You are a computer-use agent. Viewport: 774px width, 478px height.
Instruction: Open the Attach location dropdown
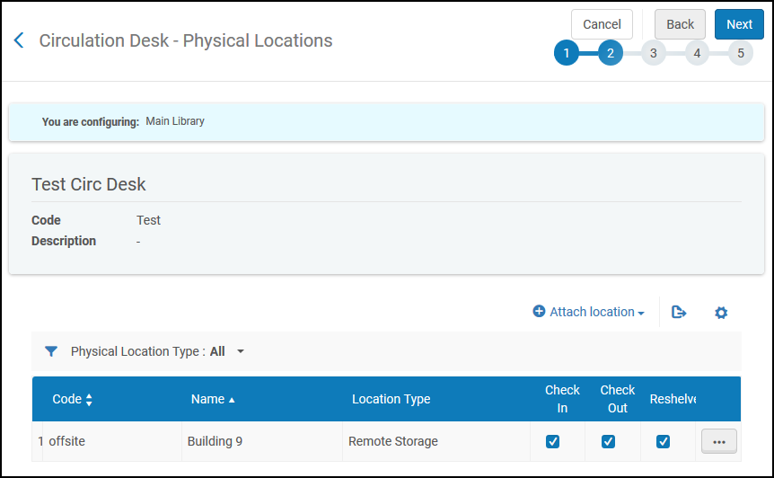tap(589, 312)
